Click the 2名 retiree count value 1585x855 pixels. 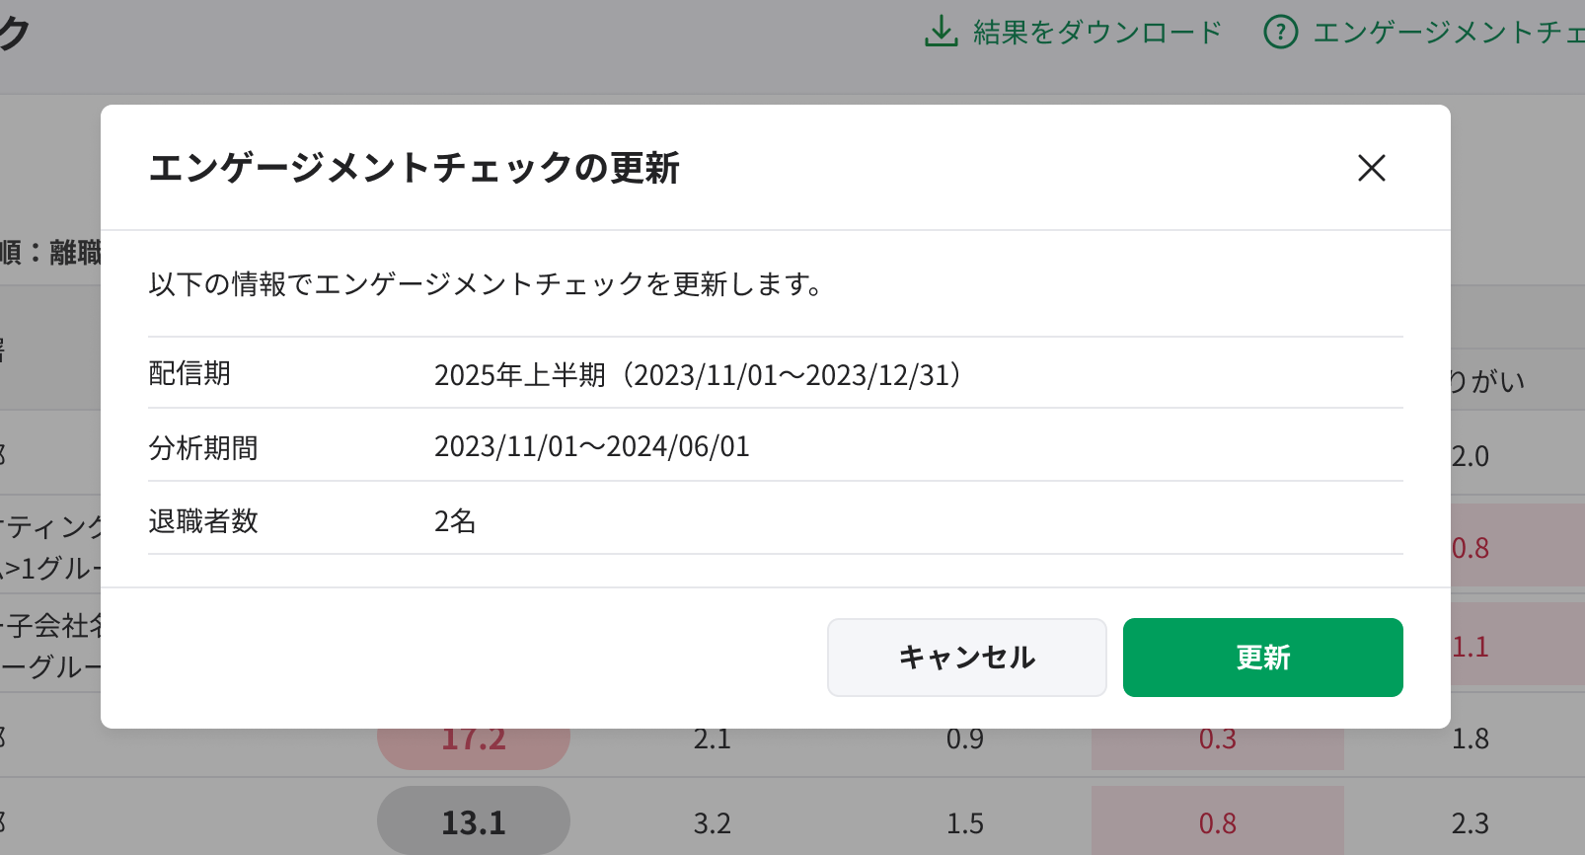(455, 520)
